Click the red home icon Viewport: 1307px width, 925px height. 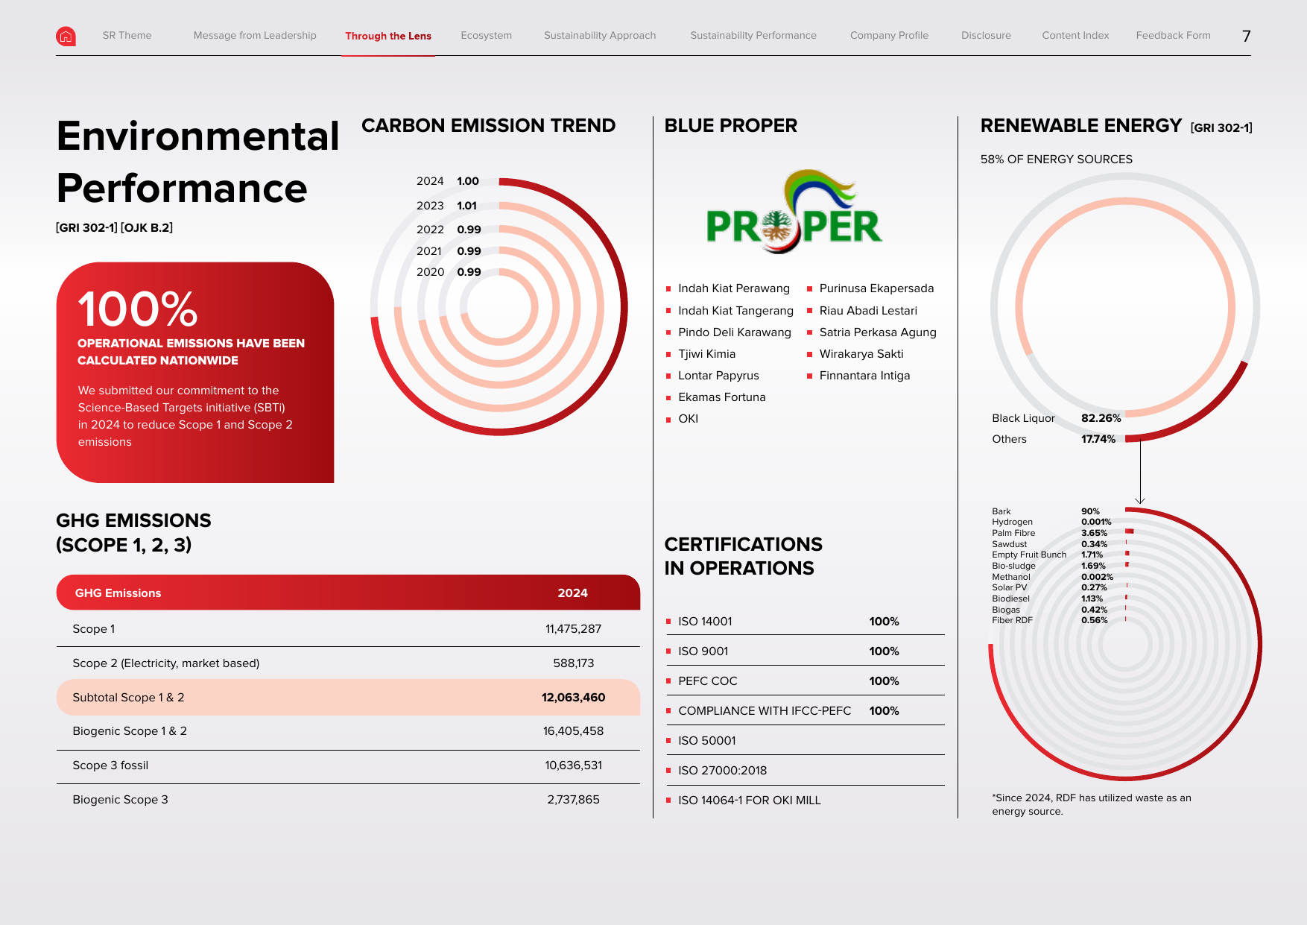pos(66,36)
